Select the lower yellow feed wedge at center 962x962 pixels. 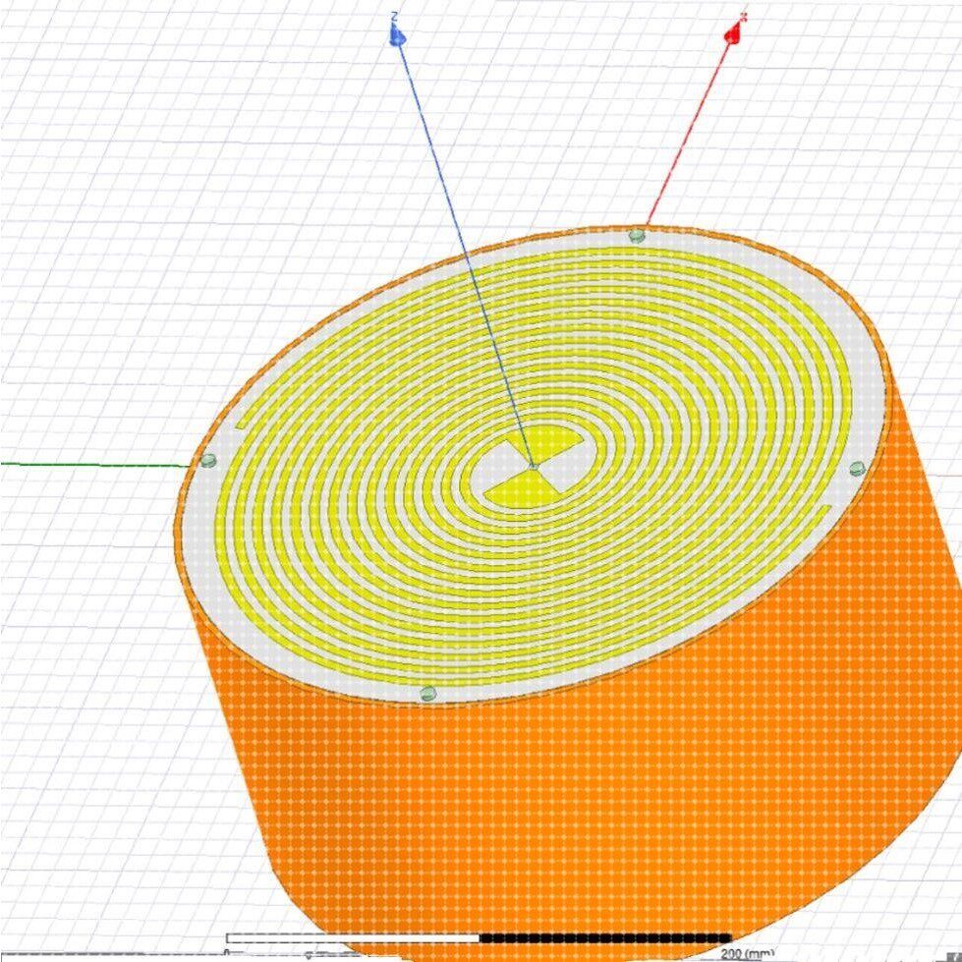pyautogui.click(x=525, y=489)
